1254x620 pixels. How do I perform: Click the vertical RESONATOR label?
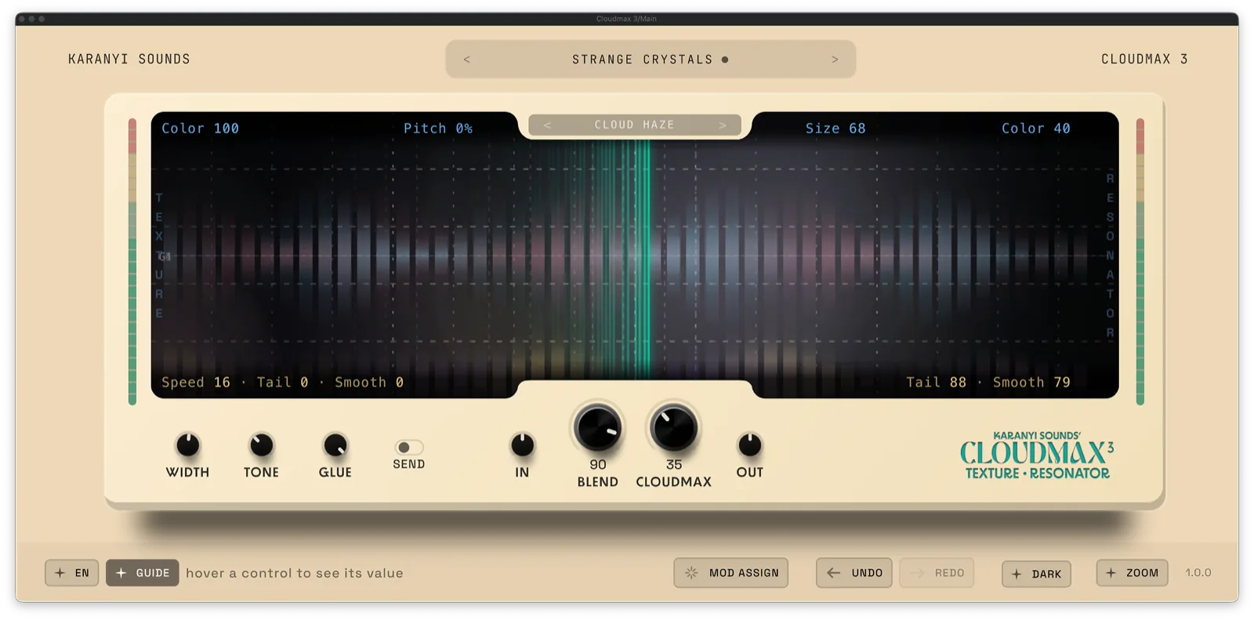click(x=1110, y=256)
